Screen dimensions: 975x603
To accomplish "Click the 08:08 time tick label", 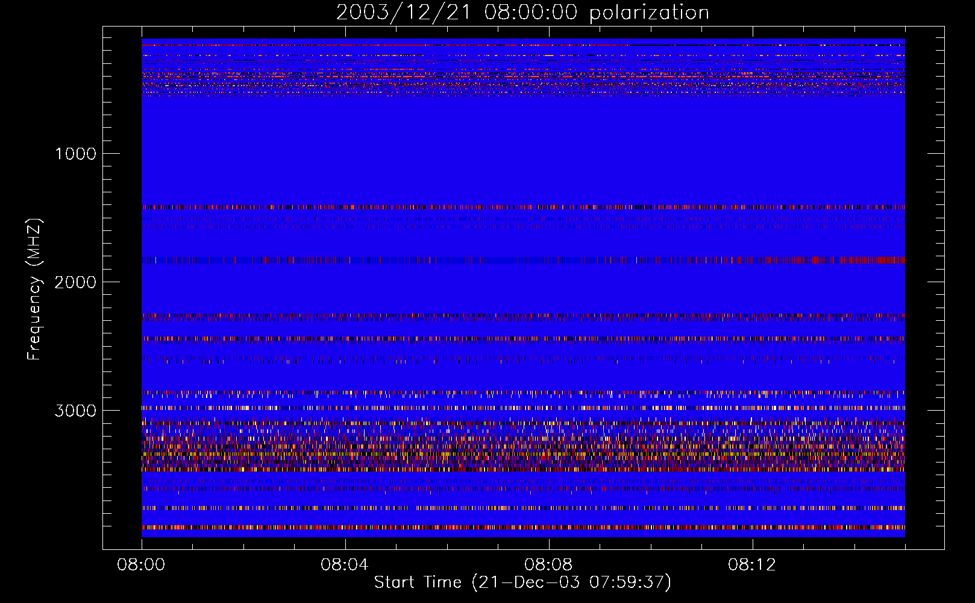I will coord(548,565).
